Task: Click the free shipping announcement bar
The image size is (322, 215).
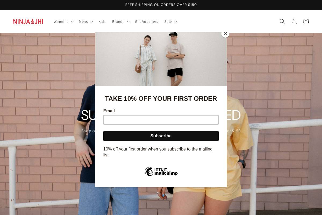Action: [x=161, y=5]
